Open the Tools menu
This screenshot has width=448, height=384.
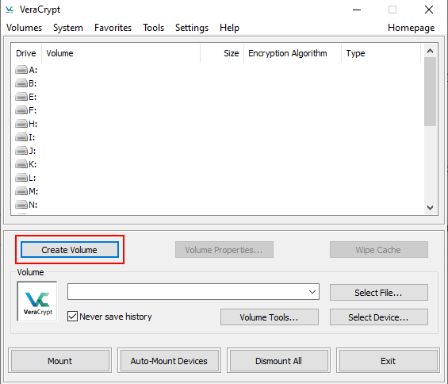tap(153, 28)
